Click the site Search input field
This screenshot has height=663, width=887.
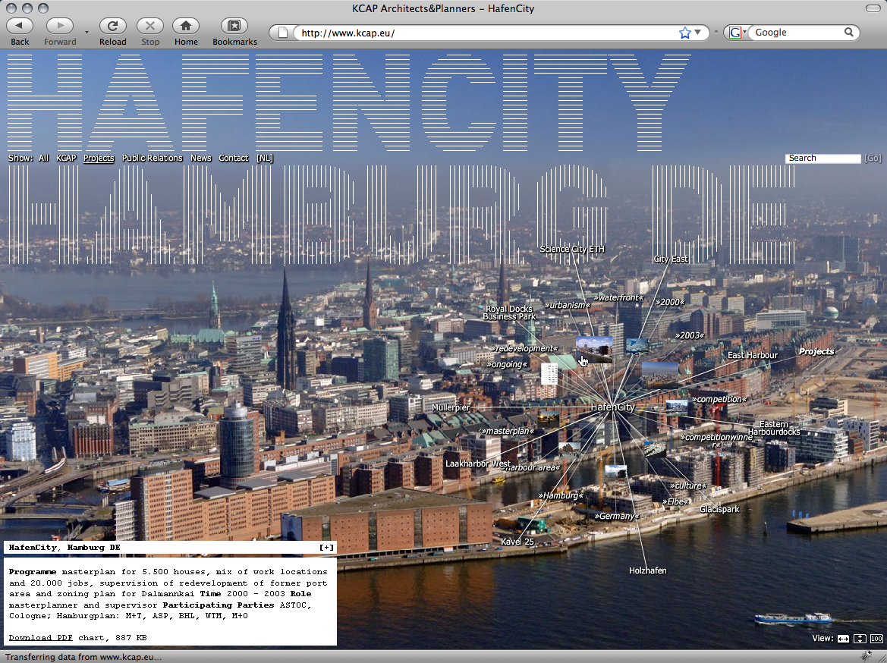(x=823, y=159)
